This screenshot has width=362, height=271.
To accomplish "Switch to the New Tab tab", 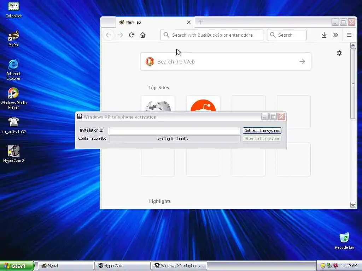I will 155,22.
